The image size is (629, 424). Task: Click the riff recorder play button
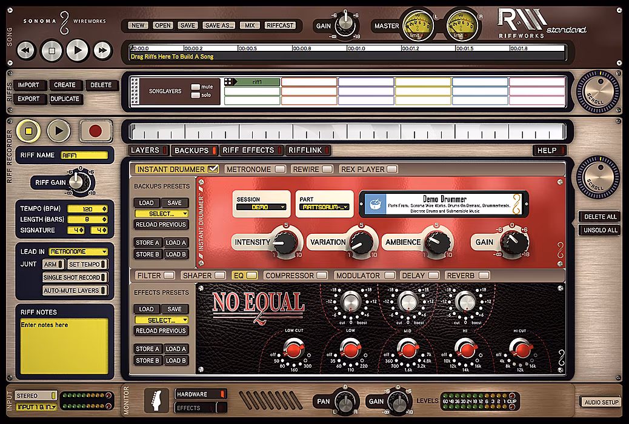[x=59, y=130]
